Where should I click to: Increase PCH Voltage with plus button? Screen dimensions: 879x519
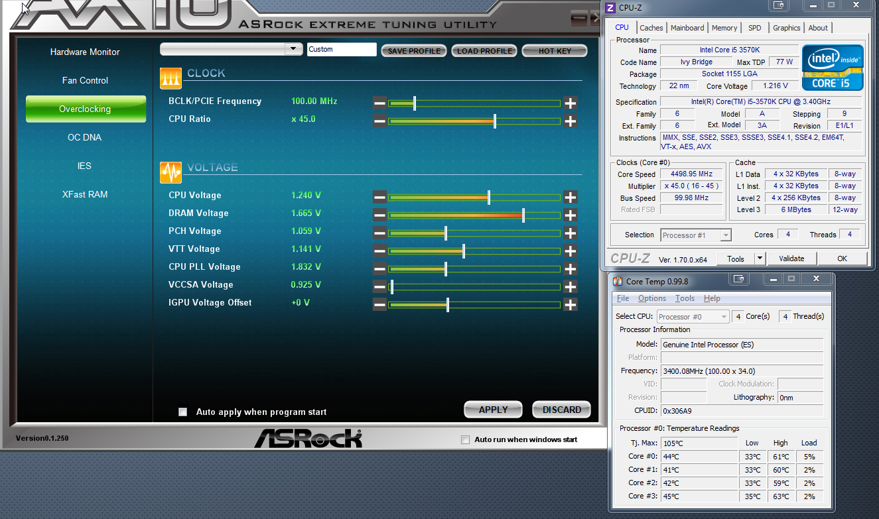[x=570, y=233]
